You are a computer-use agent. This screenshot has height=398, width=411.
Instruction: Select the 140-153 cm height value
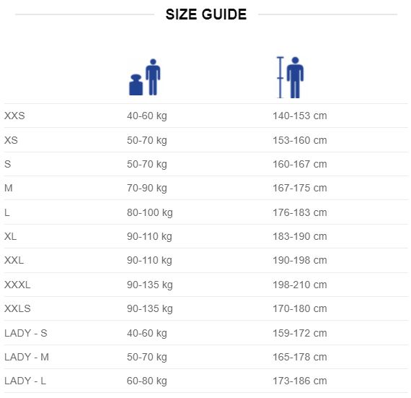300,116
